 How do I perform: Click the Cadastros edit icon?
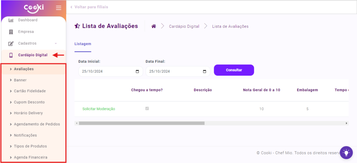click(x=11, y=44)
